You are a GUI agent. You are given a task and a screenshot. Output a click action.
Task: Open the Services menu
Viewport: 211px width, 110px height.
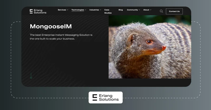coord(62,10)
